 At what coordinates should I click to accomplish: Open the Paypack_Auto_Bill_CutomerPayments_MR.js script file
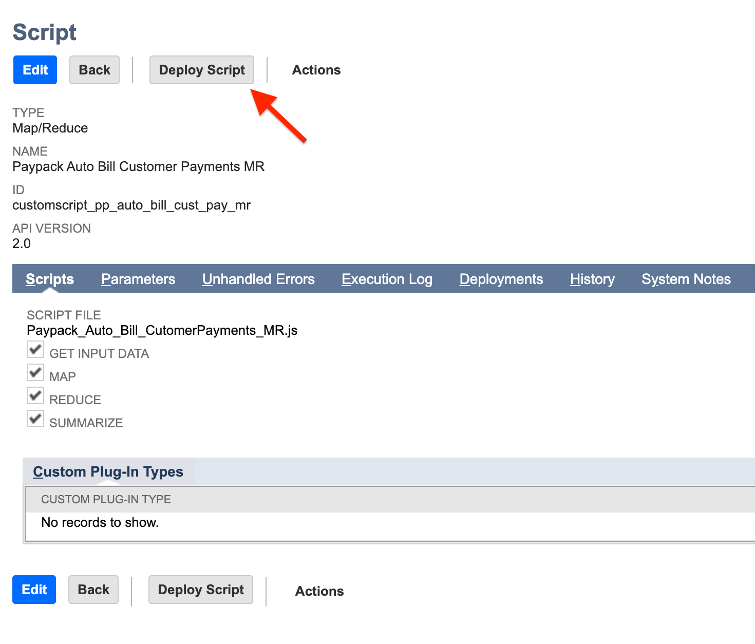click(x=162, y=330)
